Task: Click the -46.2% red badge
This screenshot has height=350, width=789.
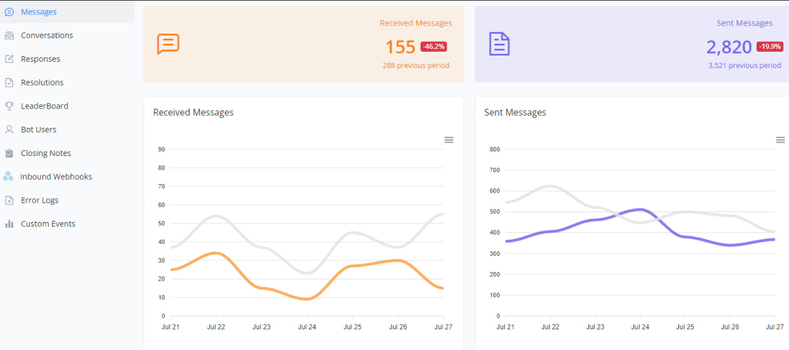Action: pos(434,47)
